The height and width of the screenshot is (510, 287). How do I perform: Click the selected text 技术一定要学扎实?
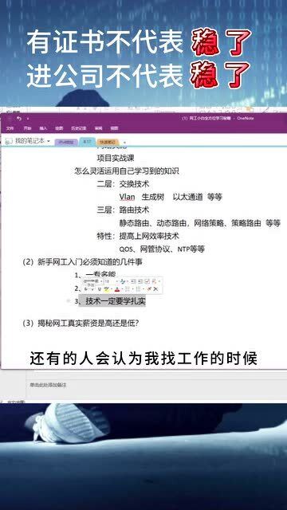click(x=116, y=301)
